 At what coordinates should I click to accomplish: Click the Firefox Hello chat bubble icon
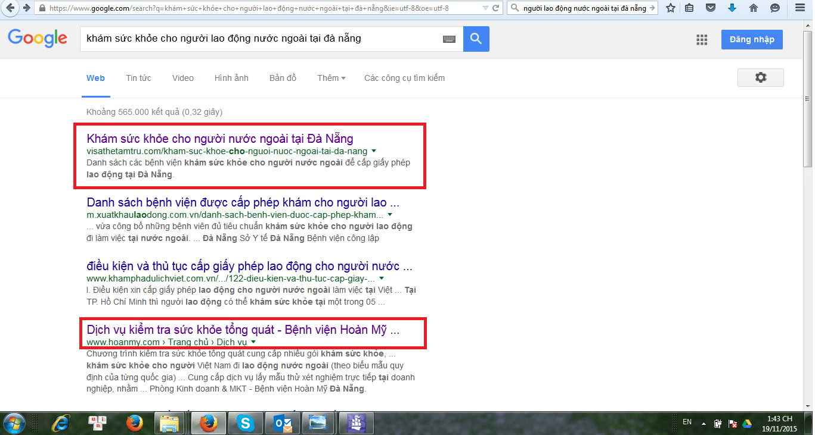point(774,8)
